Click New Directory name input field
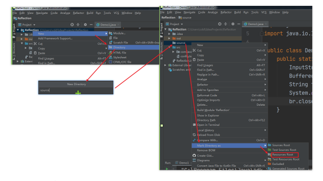 pyautogui.click(x=76, y=90)
